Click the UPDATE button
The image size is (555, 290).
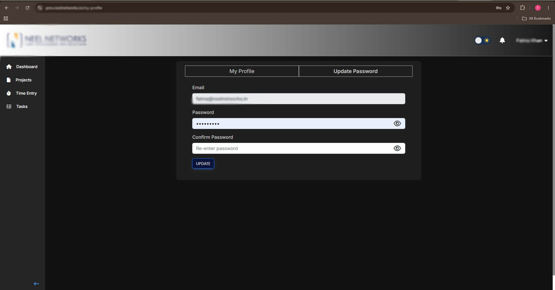coord(203,164)
